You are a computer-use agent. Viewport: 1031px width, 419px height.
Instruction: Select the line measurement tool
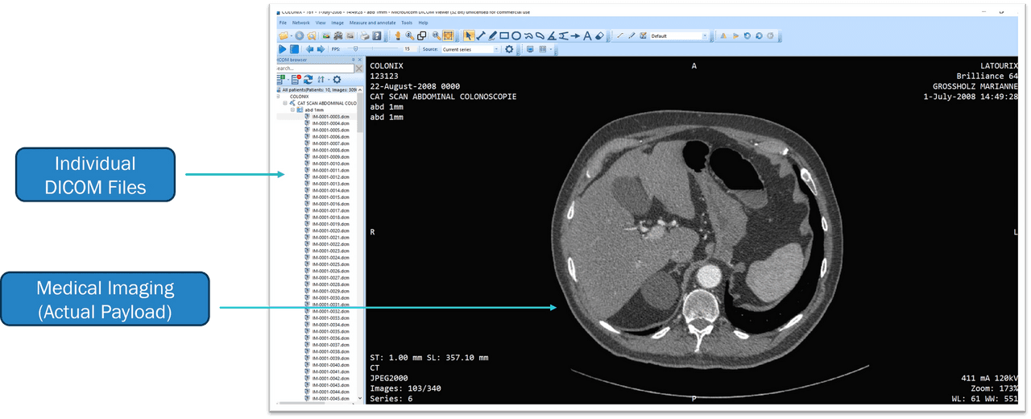coord(481,35)
